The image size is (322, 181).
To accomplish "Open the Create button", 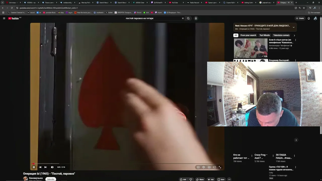I will pos(300,18).
